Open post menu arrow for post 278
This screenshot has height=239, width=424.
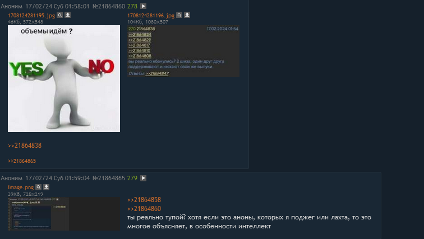pos(144,6)
